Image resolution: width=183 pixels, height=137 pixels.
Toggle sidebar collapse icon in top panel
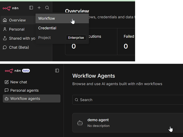point(31,8)
